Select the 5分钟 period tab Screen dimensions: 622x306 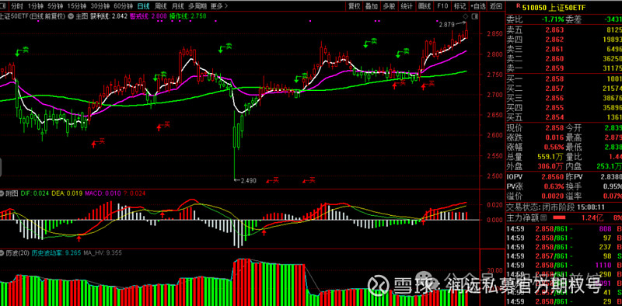[x=54, y=6]
